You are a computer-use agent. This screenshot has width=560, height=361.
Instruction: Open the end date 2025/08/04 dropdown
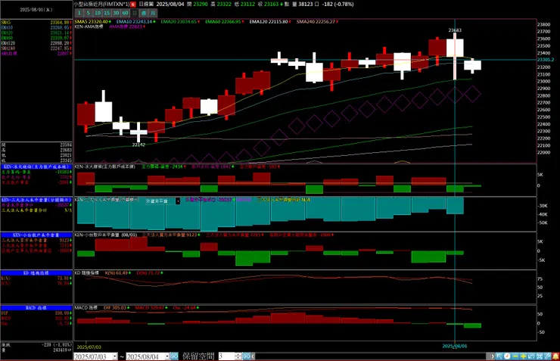pyautogui.click(x=166, y=356)
